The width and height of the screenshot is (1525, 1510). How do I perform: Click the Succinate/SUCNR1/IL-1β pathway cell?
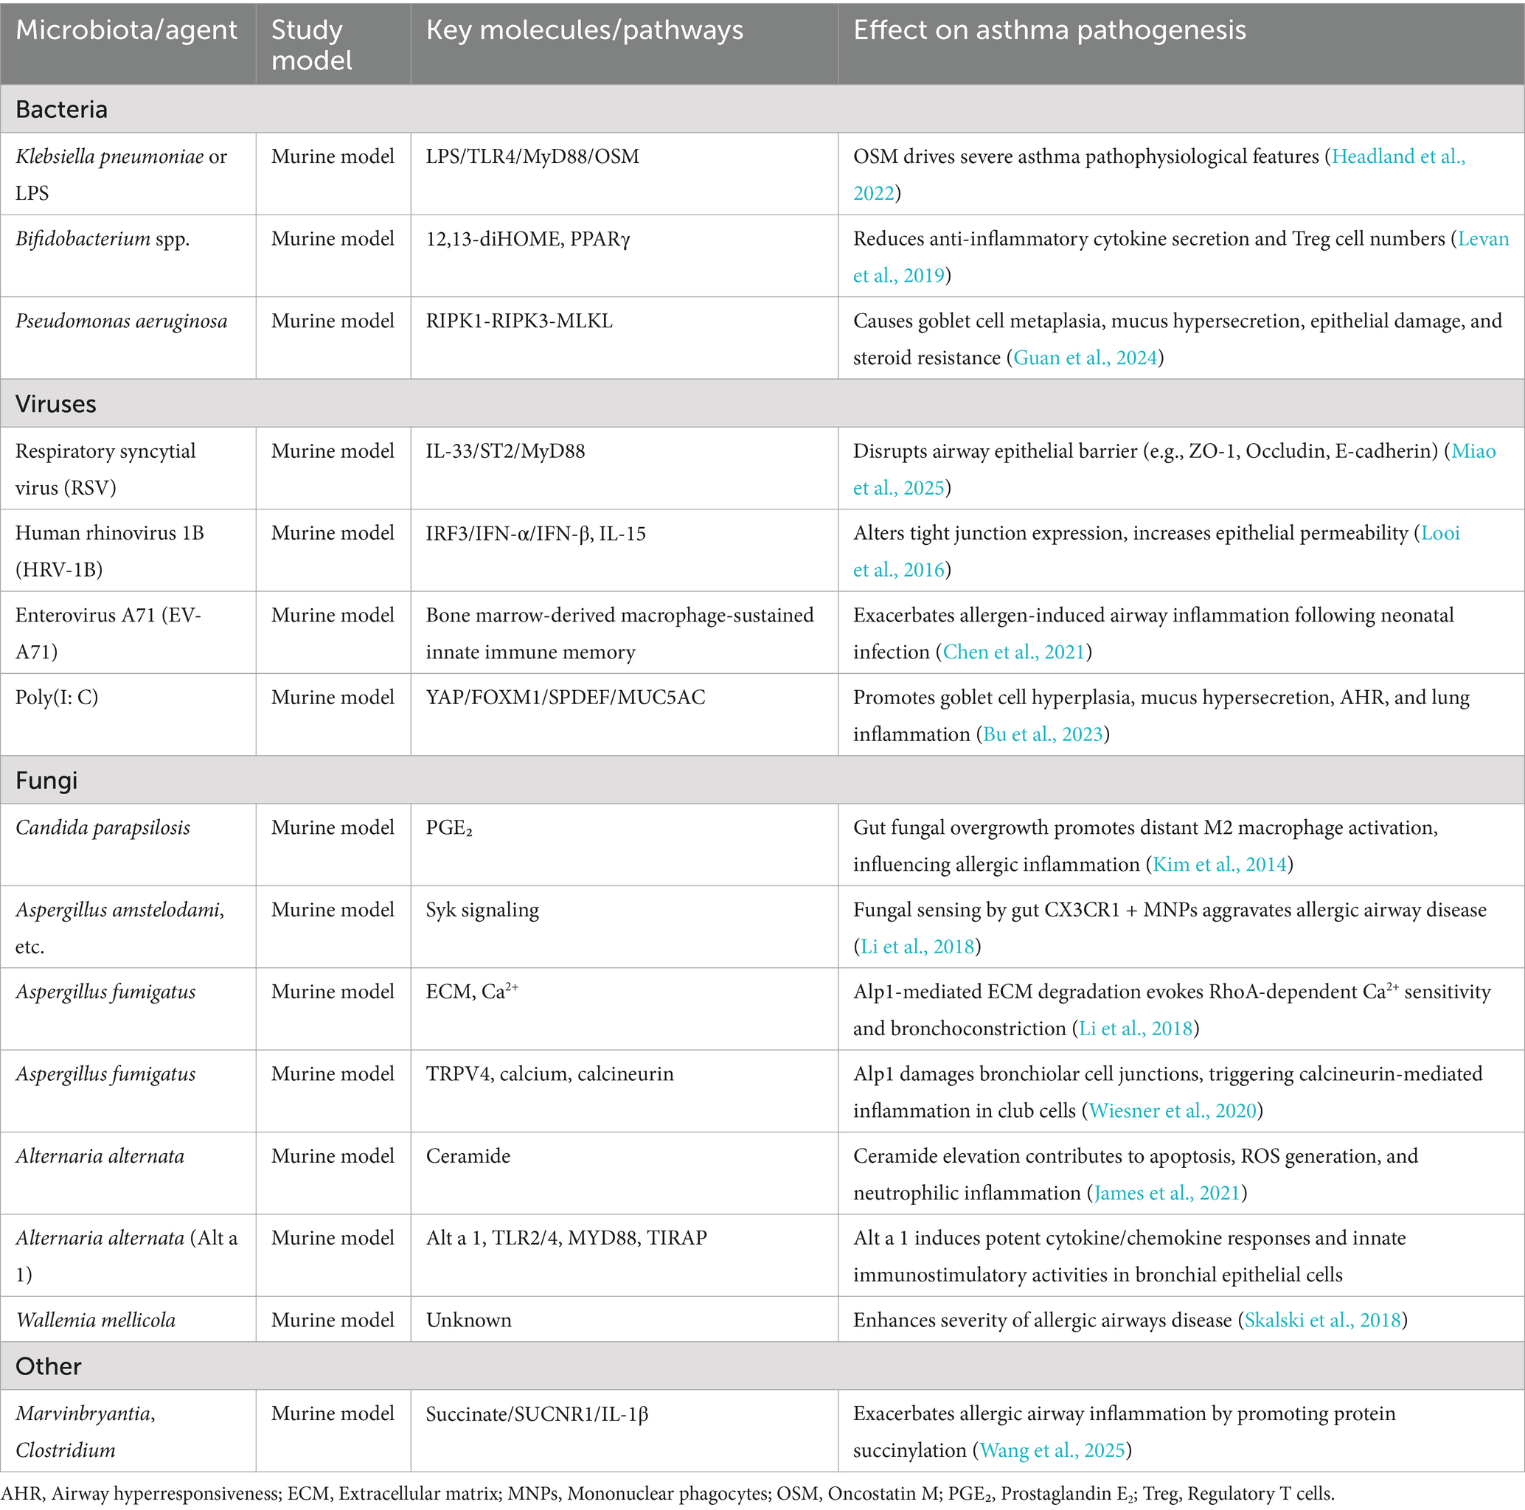click(537, 1413)
